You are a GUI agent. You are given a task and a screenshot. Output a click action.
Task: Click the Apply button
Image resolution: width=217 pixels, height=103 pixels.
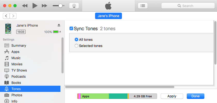[172, 96]
